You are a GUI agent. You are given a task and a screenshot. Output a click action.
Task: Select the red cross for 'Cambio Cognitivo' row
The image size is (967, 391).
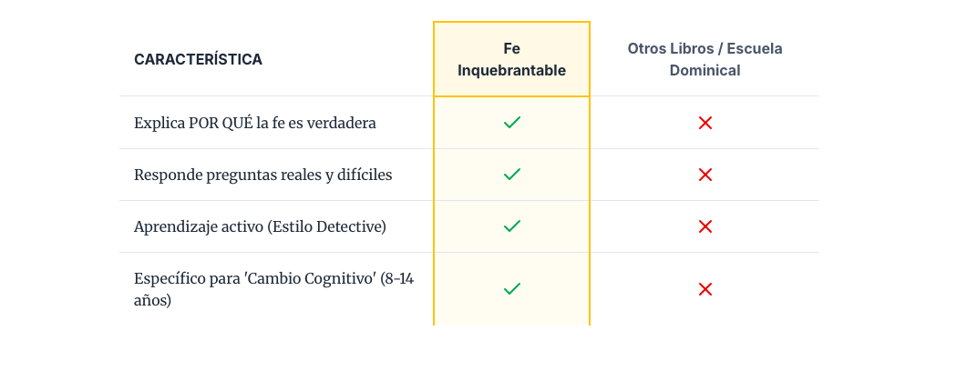pyautogui.click(x=705, y=289)
